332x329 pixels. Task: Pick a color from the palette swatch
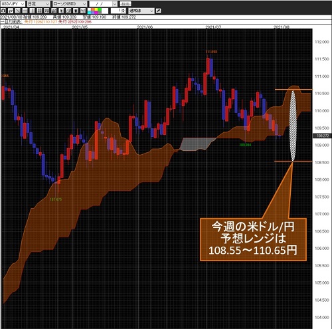pos(94,11)
